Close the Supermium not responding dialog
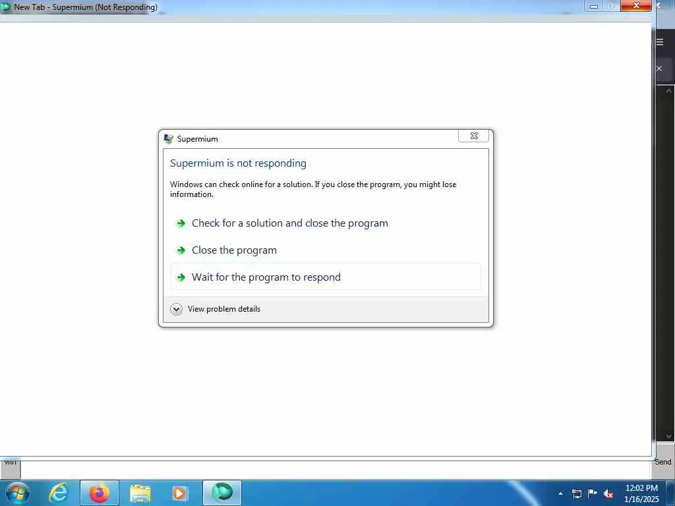Viewport: 675px width, 506px height. pyautogui.click(x=473, y=136)
